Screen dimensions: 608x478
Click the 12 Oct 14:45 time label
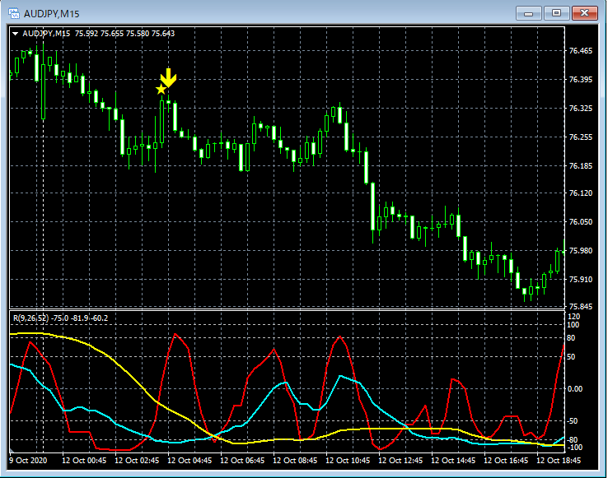click(x=453, y=460)
